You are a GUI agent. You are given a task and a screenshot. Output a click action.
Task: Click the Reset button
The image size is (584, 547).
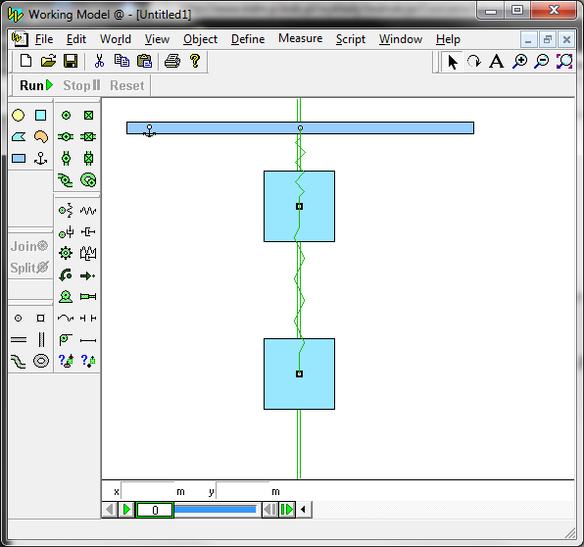pyautogui.click(x=126, y=85)
